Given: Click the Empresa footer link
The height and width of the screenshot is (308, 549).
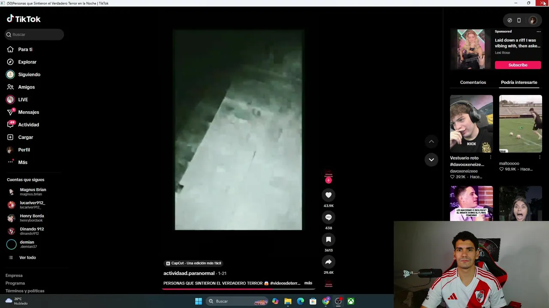Looking at the screenshot, I should point(14,275).
